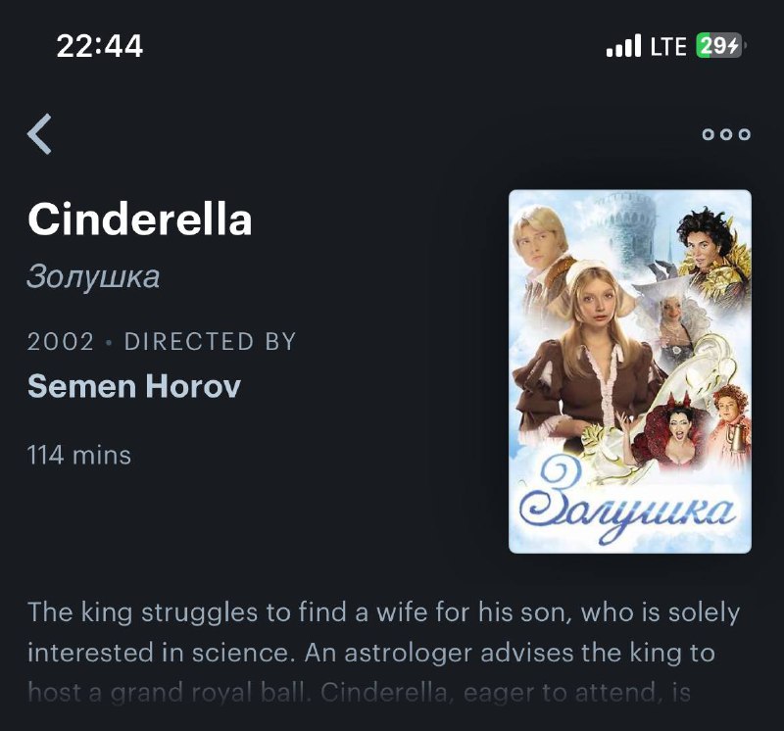This screenshot has width=784, height=731.
Task: Go back using the left chevron
Action: point(39,134)
